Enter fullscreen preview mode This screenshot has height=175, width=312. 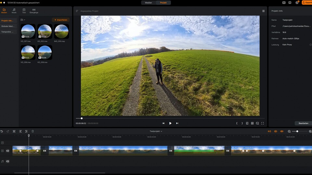point(263,123)
